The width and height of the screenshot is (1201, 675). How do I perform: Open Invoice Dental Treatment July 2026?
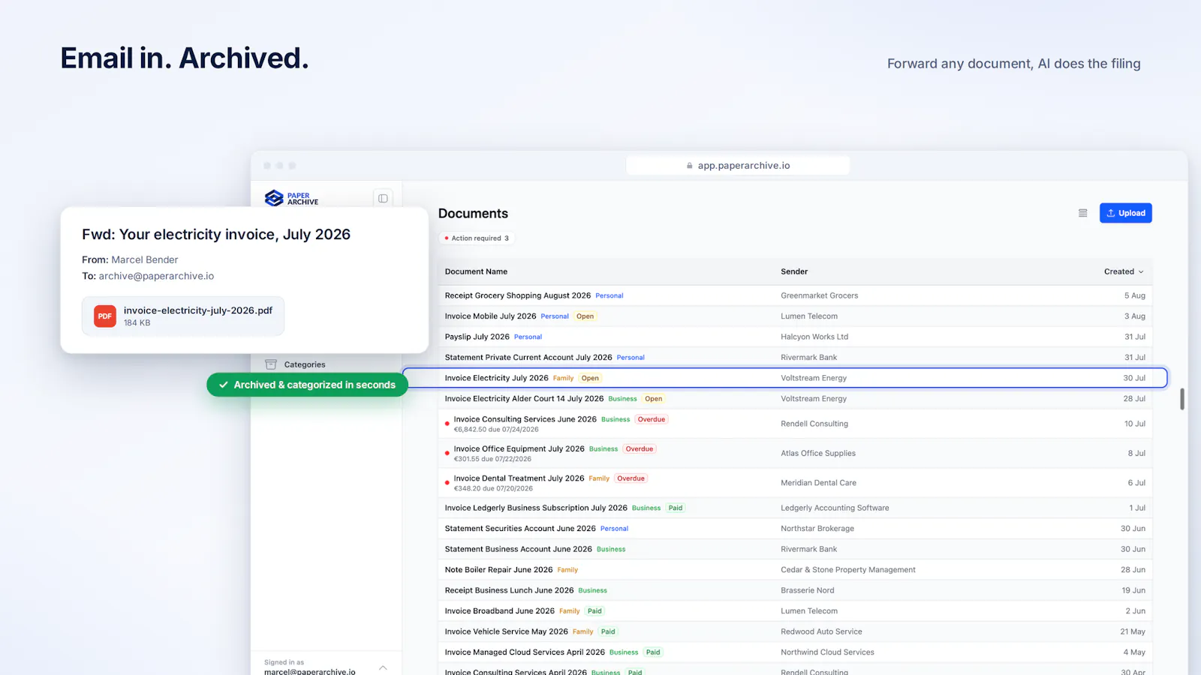click(519, 478)
